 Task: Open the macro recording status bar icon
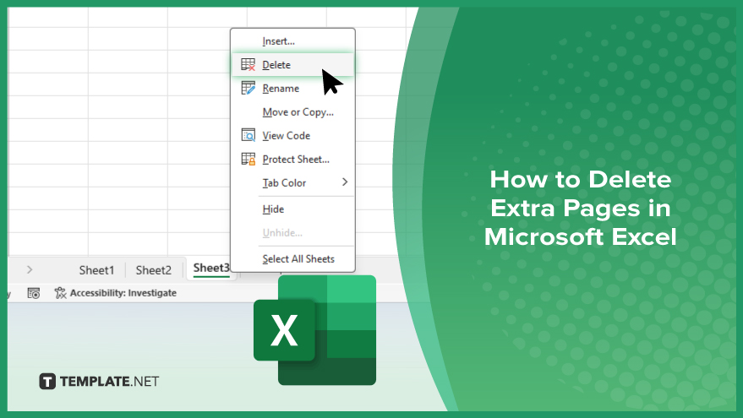click(34, 293)
